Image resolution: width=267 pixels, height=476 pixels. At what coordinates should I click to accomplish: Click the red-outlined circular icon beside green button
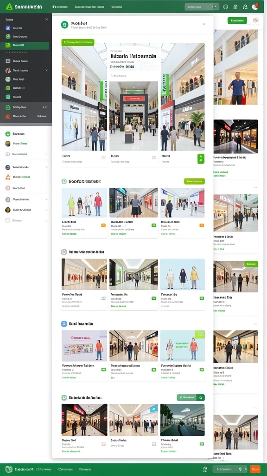tap(255, 20)
